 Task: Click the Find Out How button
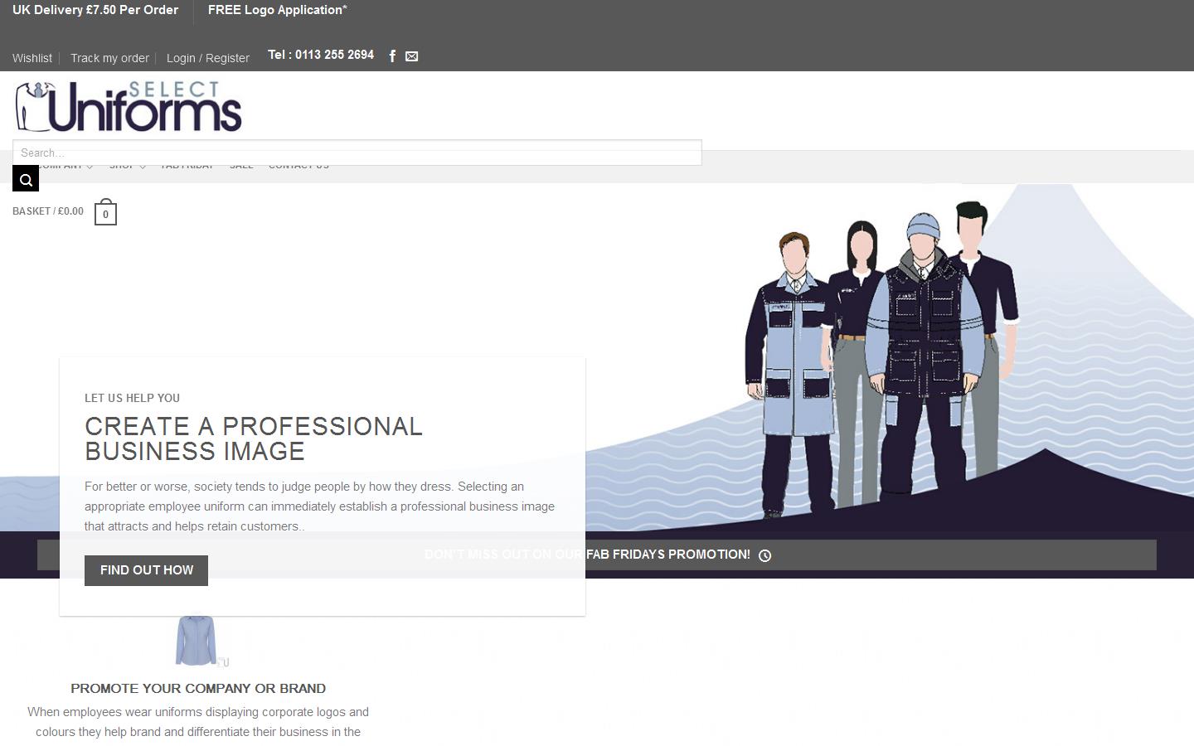click(146, 570)
